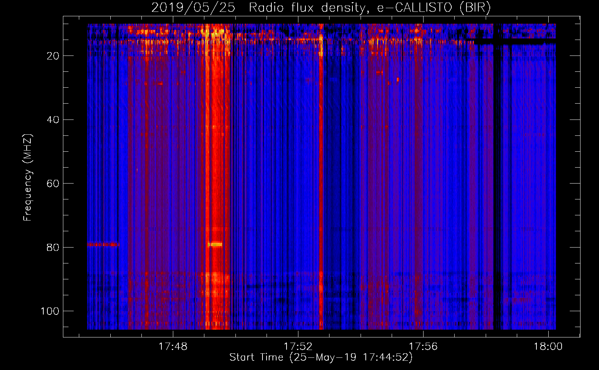This screenshot has width=599, height=370.
Task: Click the narrow red burst column just after 17:52
Action: click(321, 176)
